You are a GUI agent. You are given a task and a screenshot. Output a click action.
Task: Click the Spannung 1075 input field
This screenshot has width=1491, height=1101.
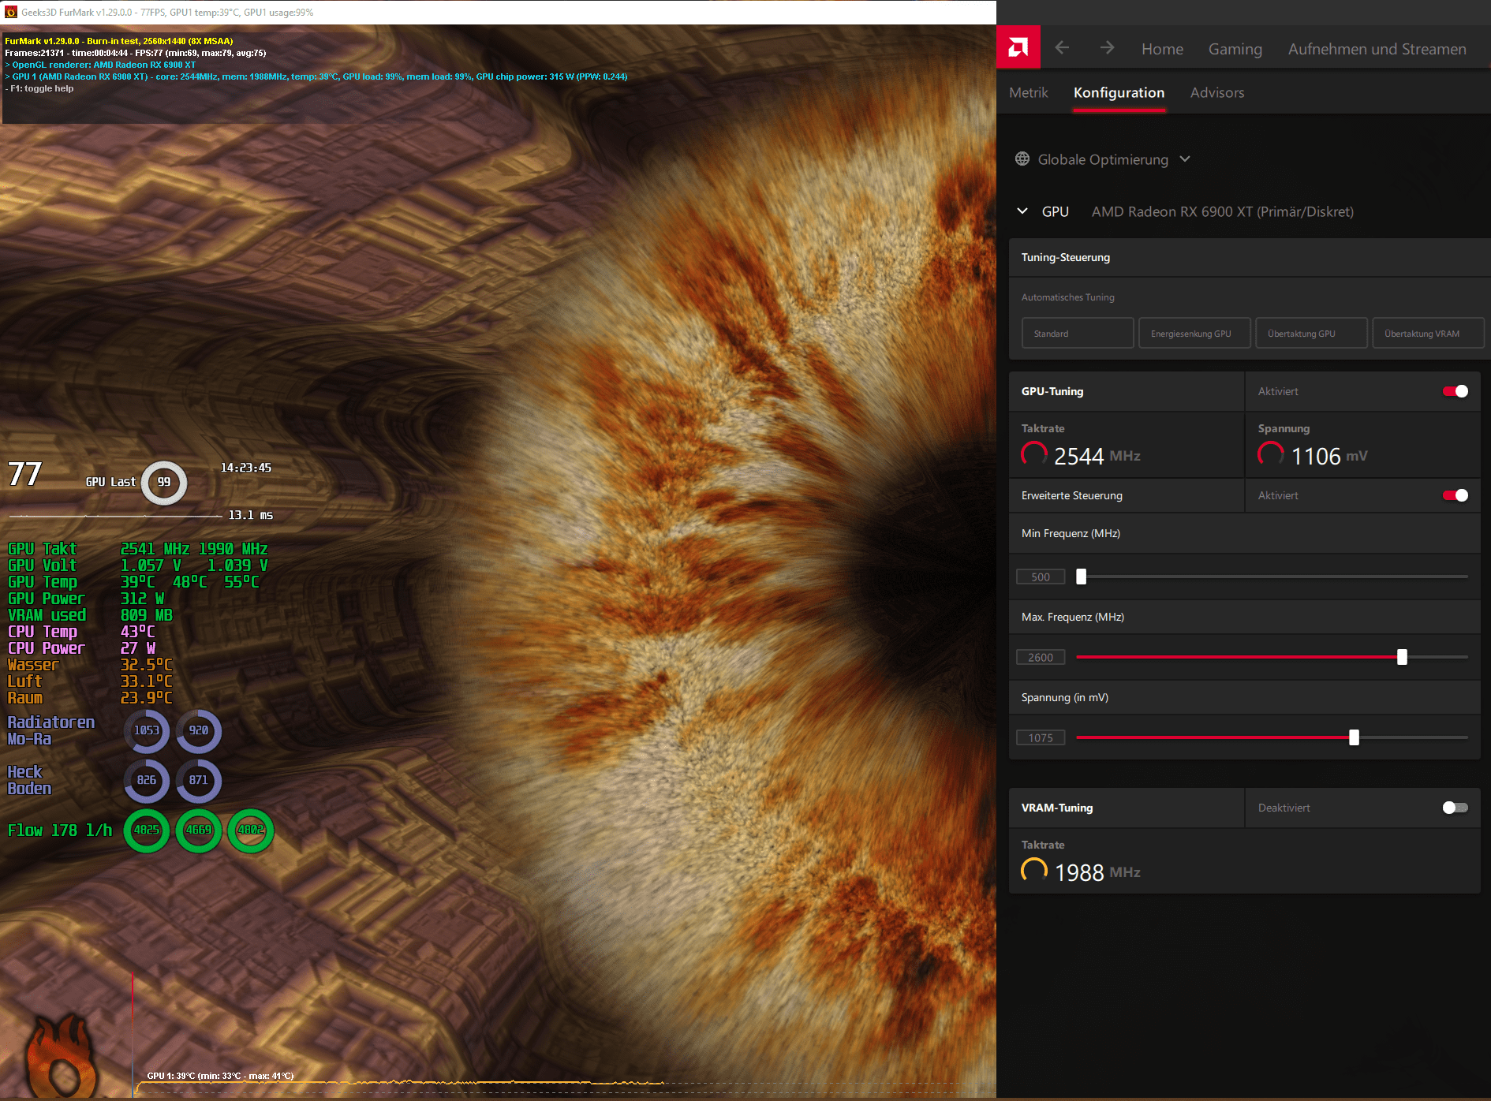[1041, 737]
